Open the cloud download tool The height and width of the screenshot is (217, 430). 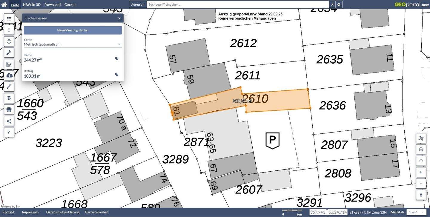(x=9, y=75)
